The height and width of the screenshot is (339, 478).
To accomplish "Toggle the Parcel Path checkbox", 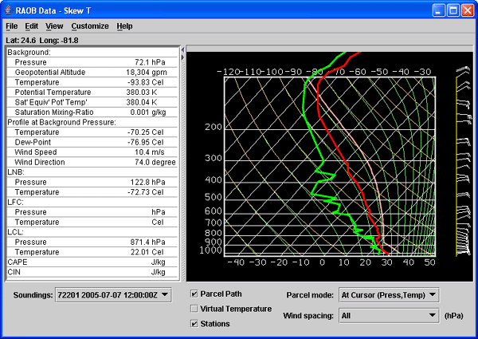I will point(195,294).
